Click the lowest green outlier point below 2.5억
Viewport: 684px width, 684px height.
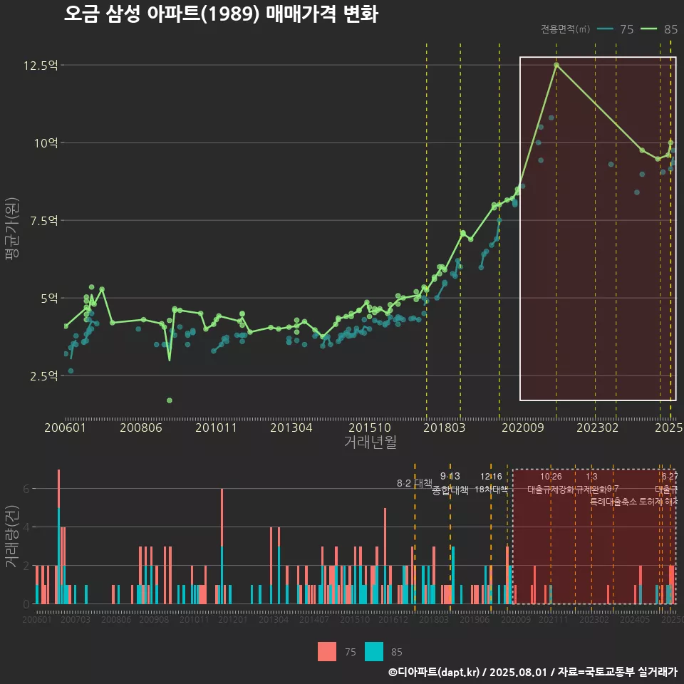click(170, 400)
